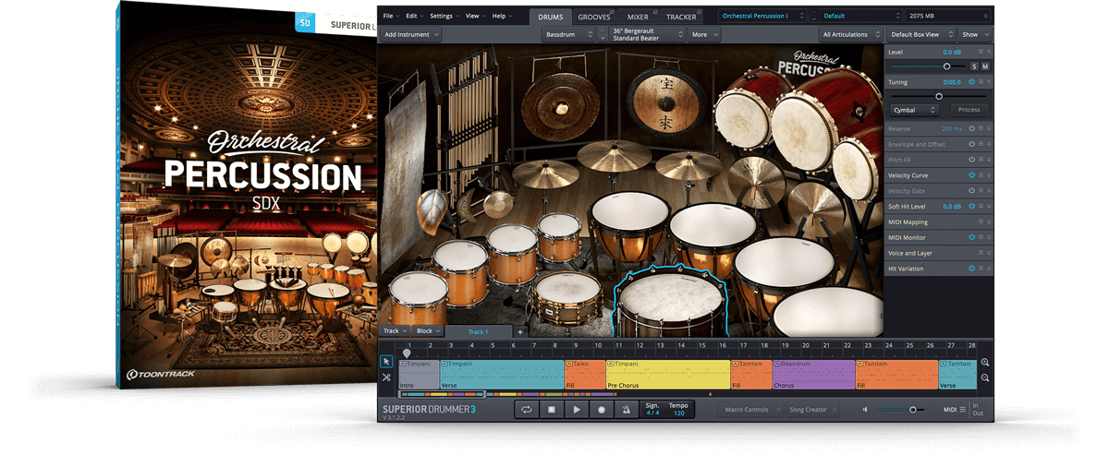Open the Block menu button
This screenshot has width=1109, height=455.
(428, 331)
